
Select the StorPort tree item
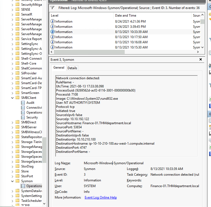27,176
